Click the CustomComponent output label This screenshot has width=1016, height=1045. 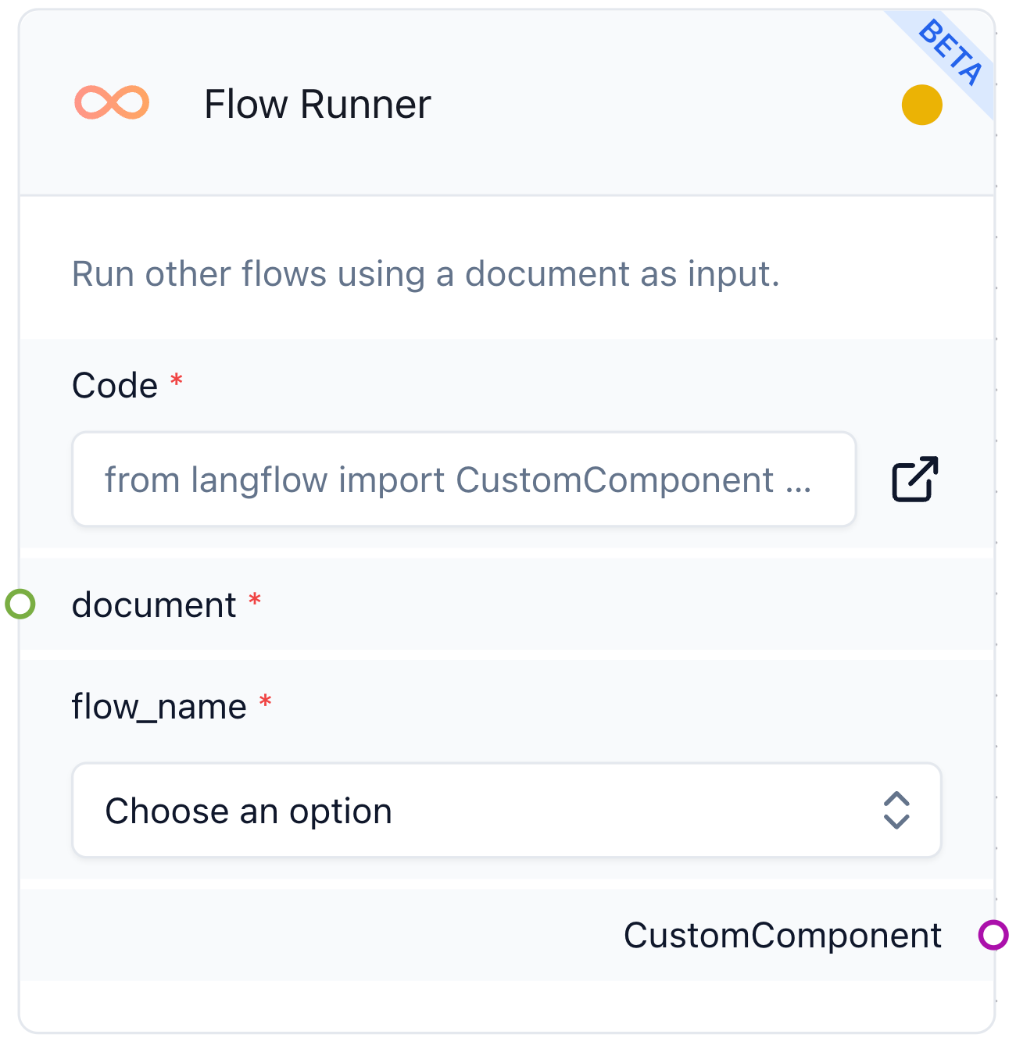782,935
